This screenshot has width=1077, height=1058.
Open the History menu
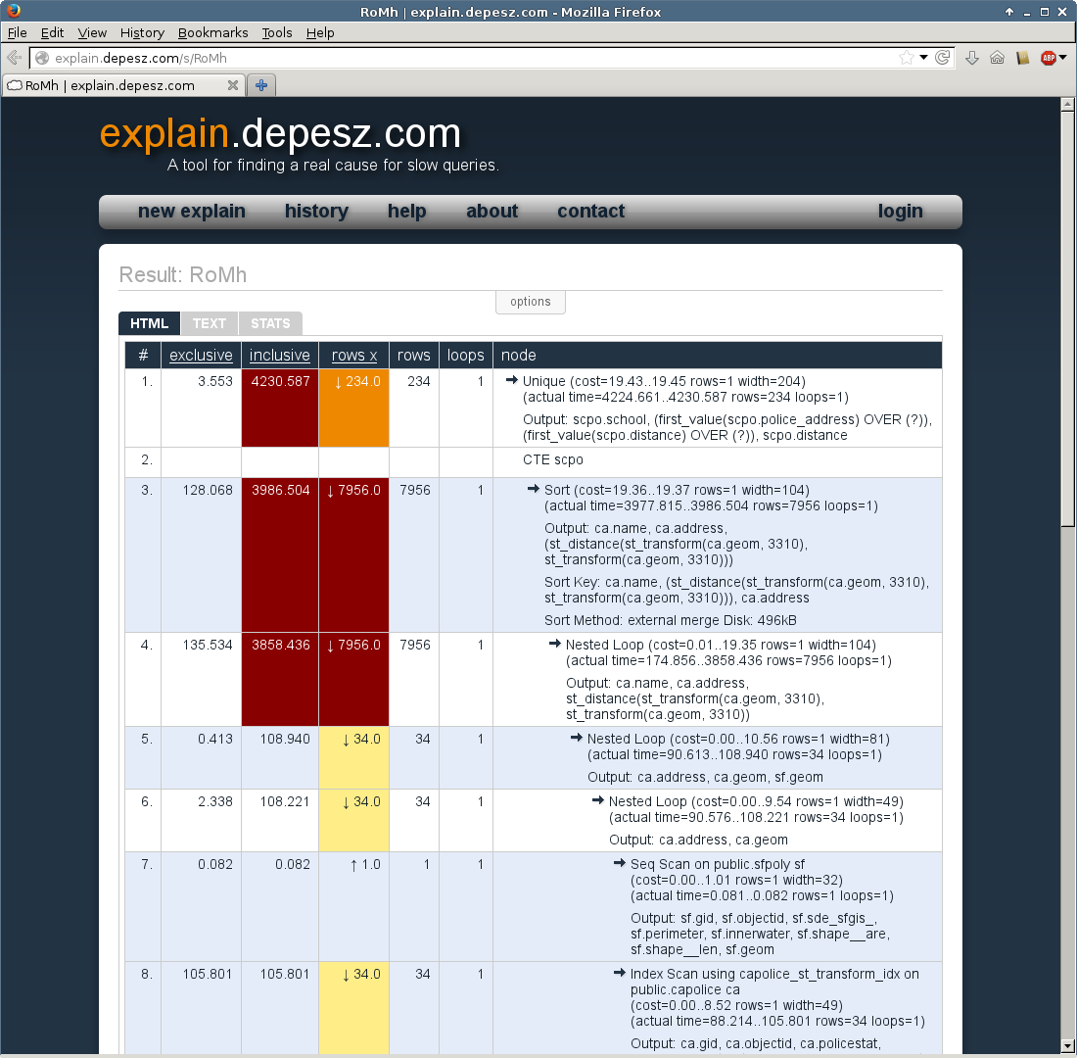coord(142,32)
